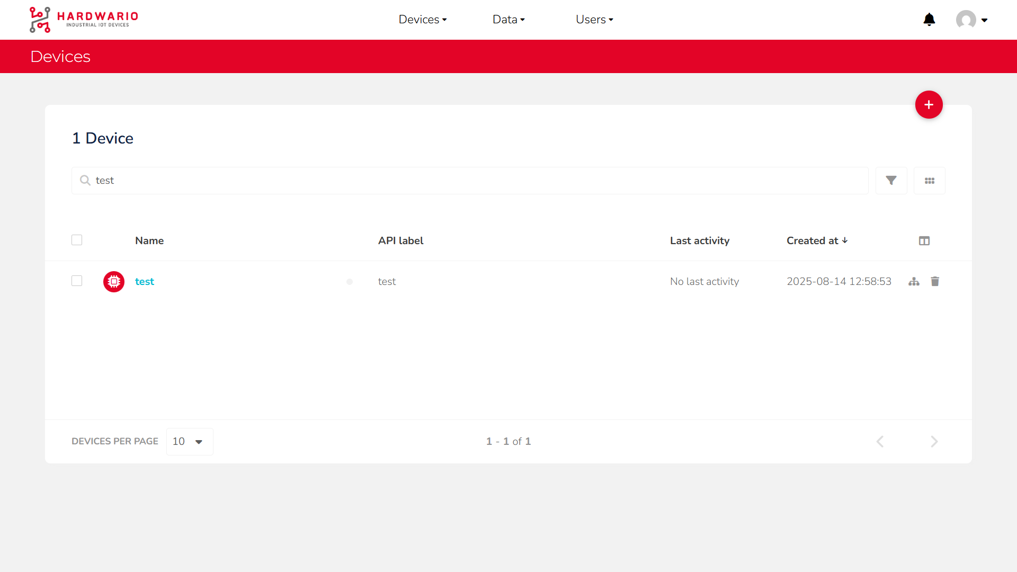Image resolution: width=1017 pixels, height=572 pixels.
Task: Switch to grid view icon
Action: pos(929,181)
